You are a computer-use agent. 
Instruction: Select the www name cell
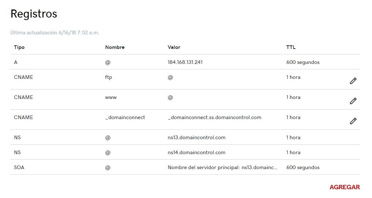pyautogui.click(x=111, y=97)
